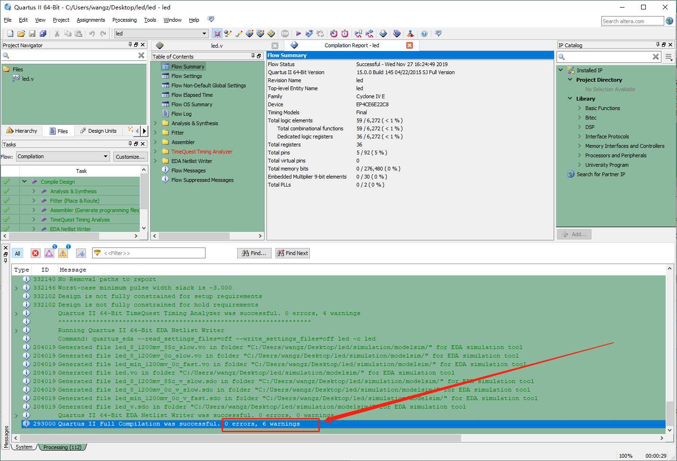Open the IP Catalog options menu icon
677x461 pixels.
[x=668, y=57]
